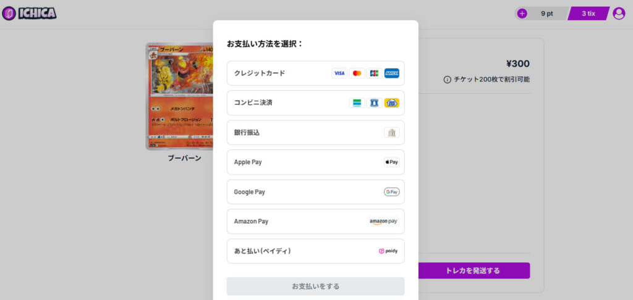Choose Google Pay as payment method
633x300 pixels.
278,192
